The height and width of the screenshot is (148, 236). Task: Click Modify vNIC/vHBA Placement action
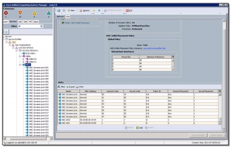click(x=75, y=23)
